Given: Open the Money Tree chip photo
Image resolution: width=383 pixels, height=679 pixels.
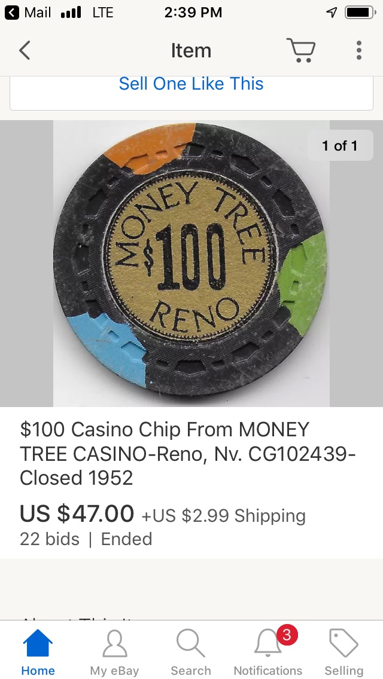Looking at the screenshot, I should click(x=191, y=263).
